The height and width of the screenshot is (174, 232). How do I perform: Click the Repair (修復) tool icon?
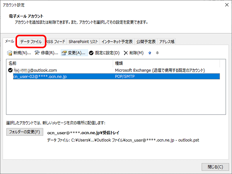tap(37, 53)
